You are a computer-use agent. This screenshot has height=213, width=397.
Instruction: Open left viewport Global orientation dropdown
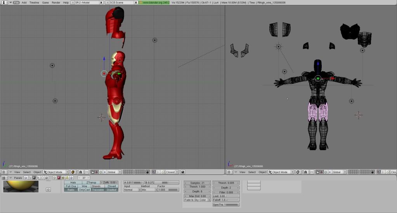click(114, 172)
